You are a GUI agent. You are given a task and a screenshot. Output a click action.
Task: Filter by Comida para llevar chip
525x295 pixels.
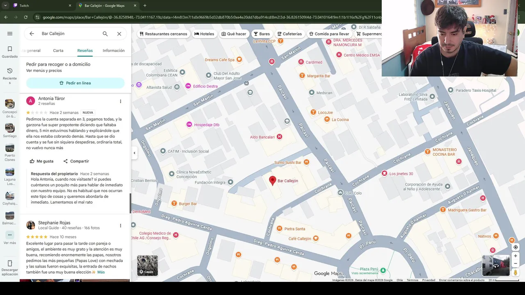329,34
